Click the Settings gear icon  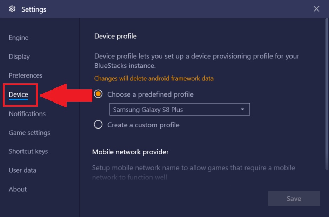pos(12,9)
